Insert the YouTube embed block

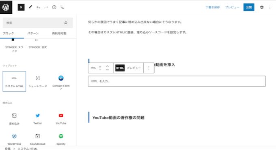[61, 119]
